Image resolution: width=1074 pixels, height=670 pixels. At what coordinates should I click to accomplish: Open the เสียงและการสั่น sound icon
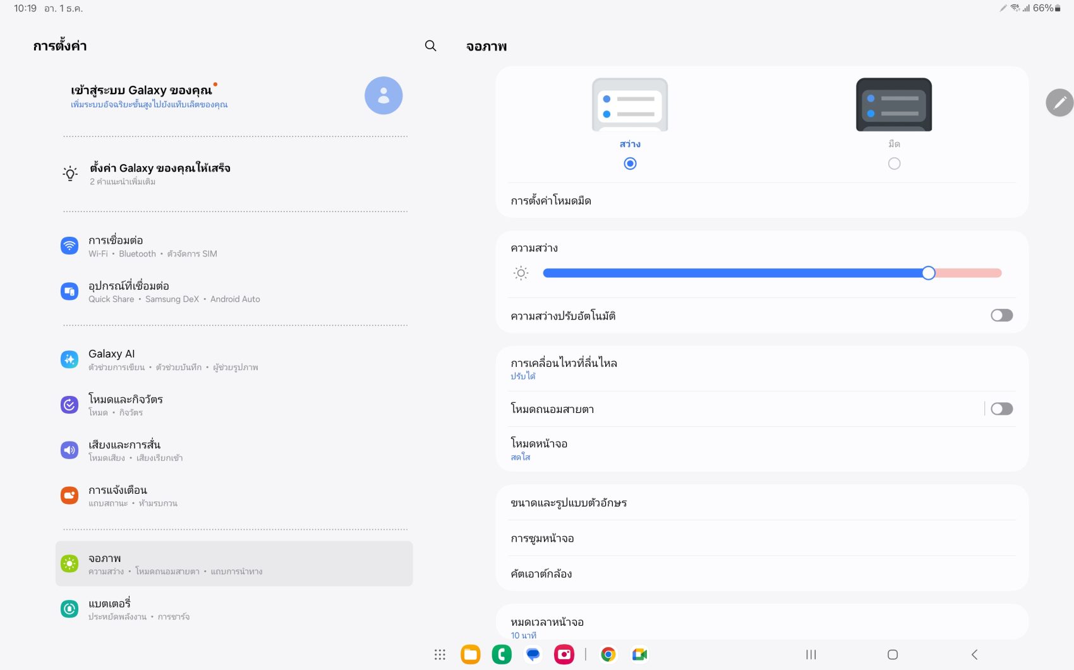coord(69,450)
